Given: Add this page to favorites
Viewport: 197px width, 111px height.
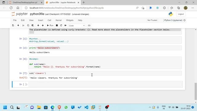Looking at the screenshot, I should (x=143, y=8).
